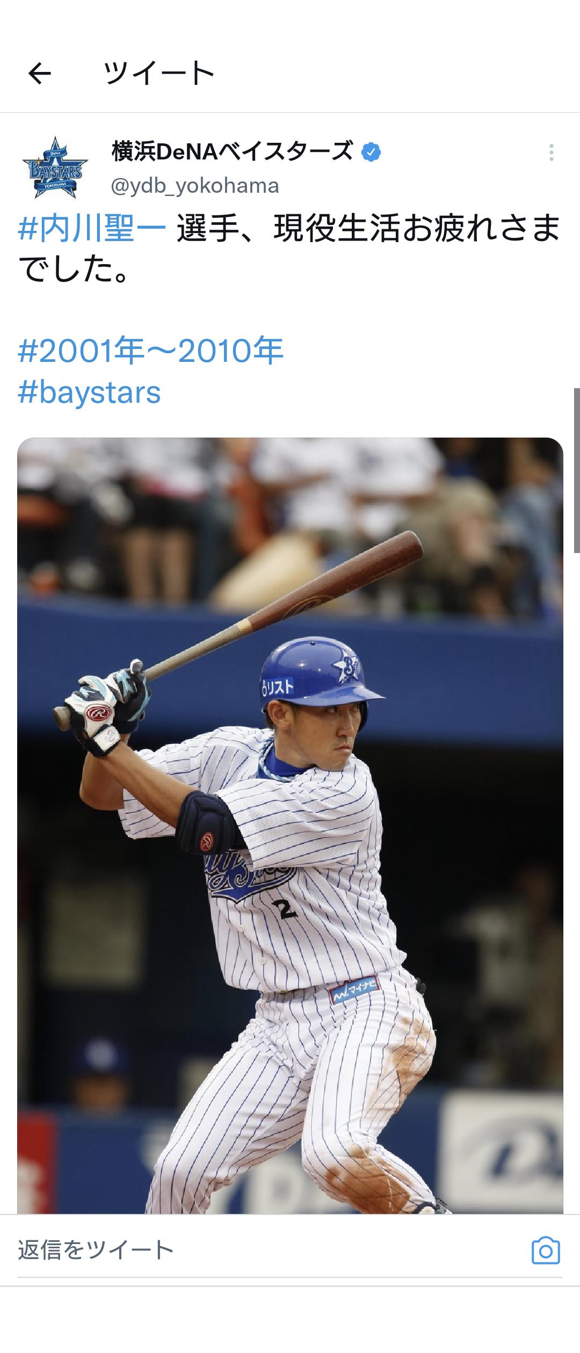Tap the red Rawlings logo on the batting glove
This screenshot has width=580, height=1353.
[98, 714]
